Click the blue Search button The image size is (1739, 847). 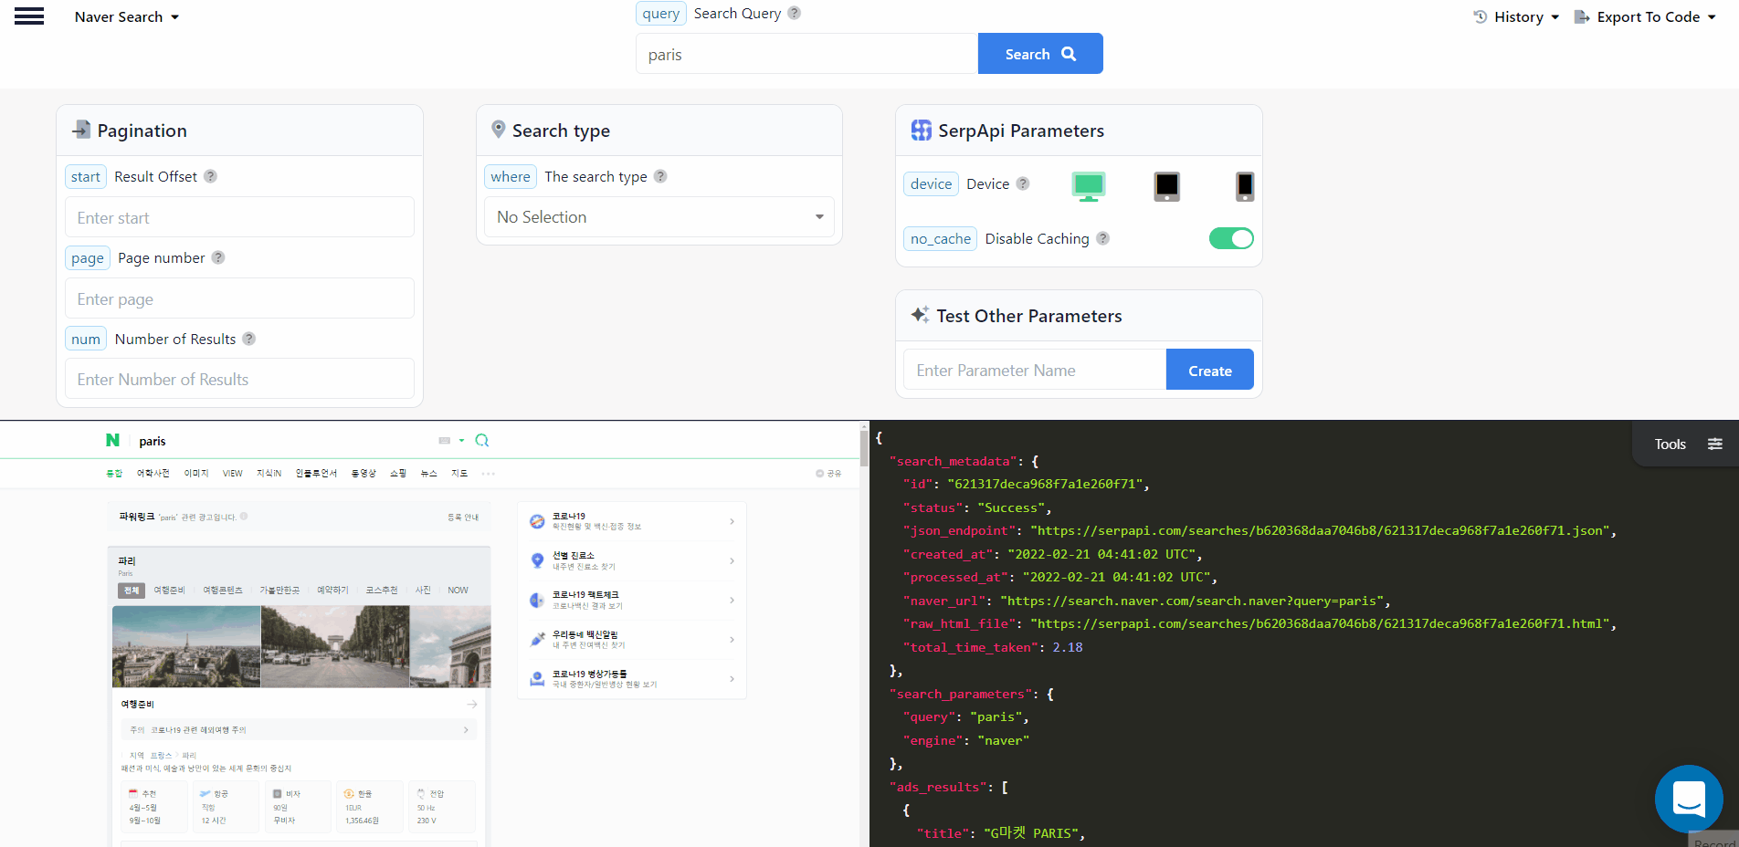click(x=1040, y=54)
